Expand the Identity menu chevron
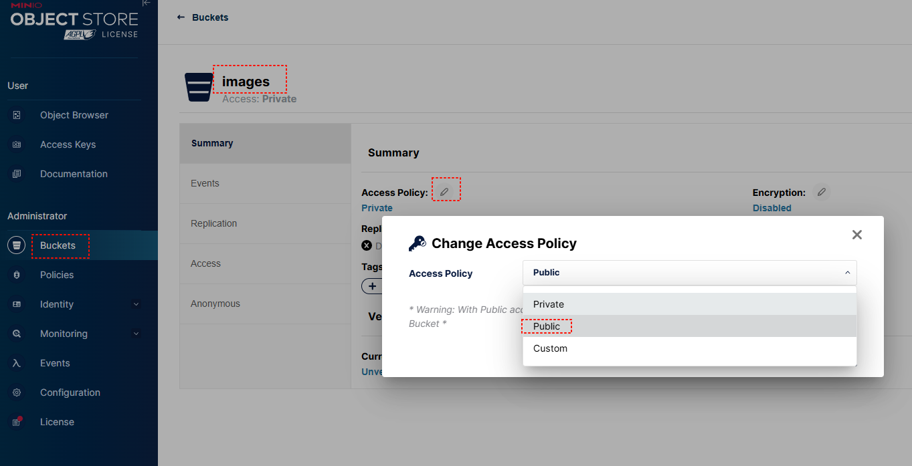The image size is (912, 466). tap(136, 304)
